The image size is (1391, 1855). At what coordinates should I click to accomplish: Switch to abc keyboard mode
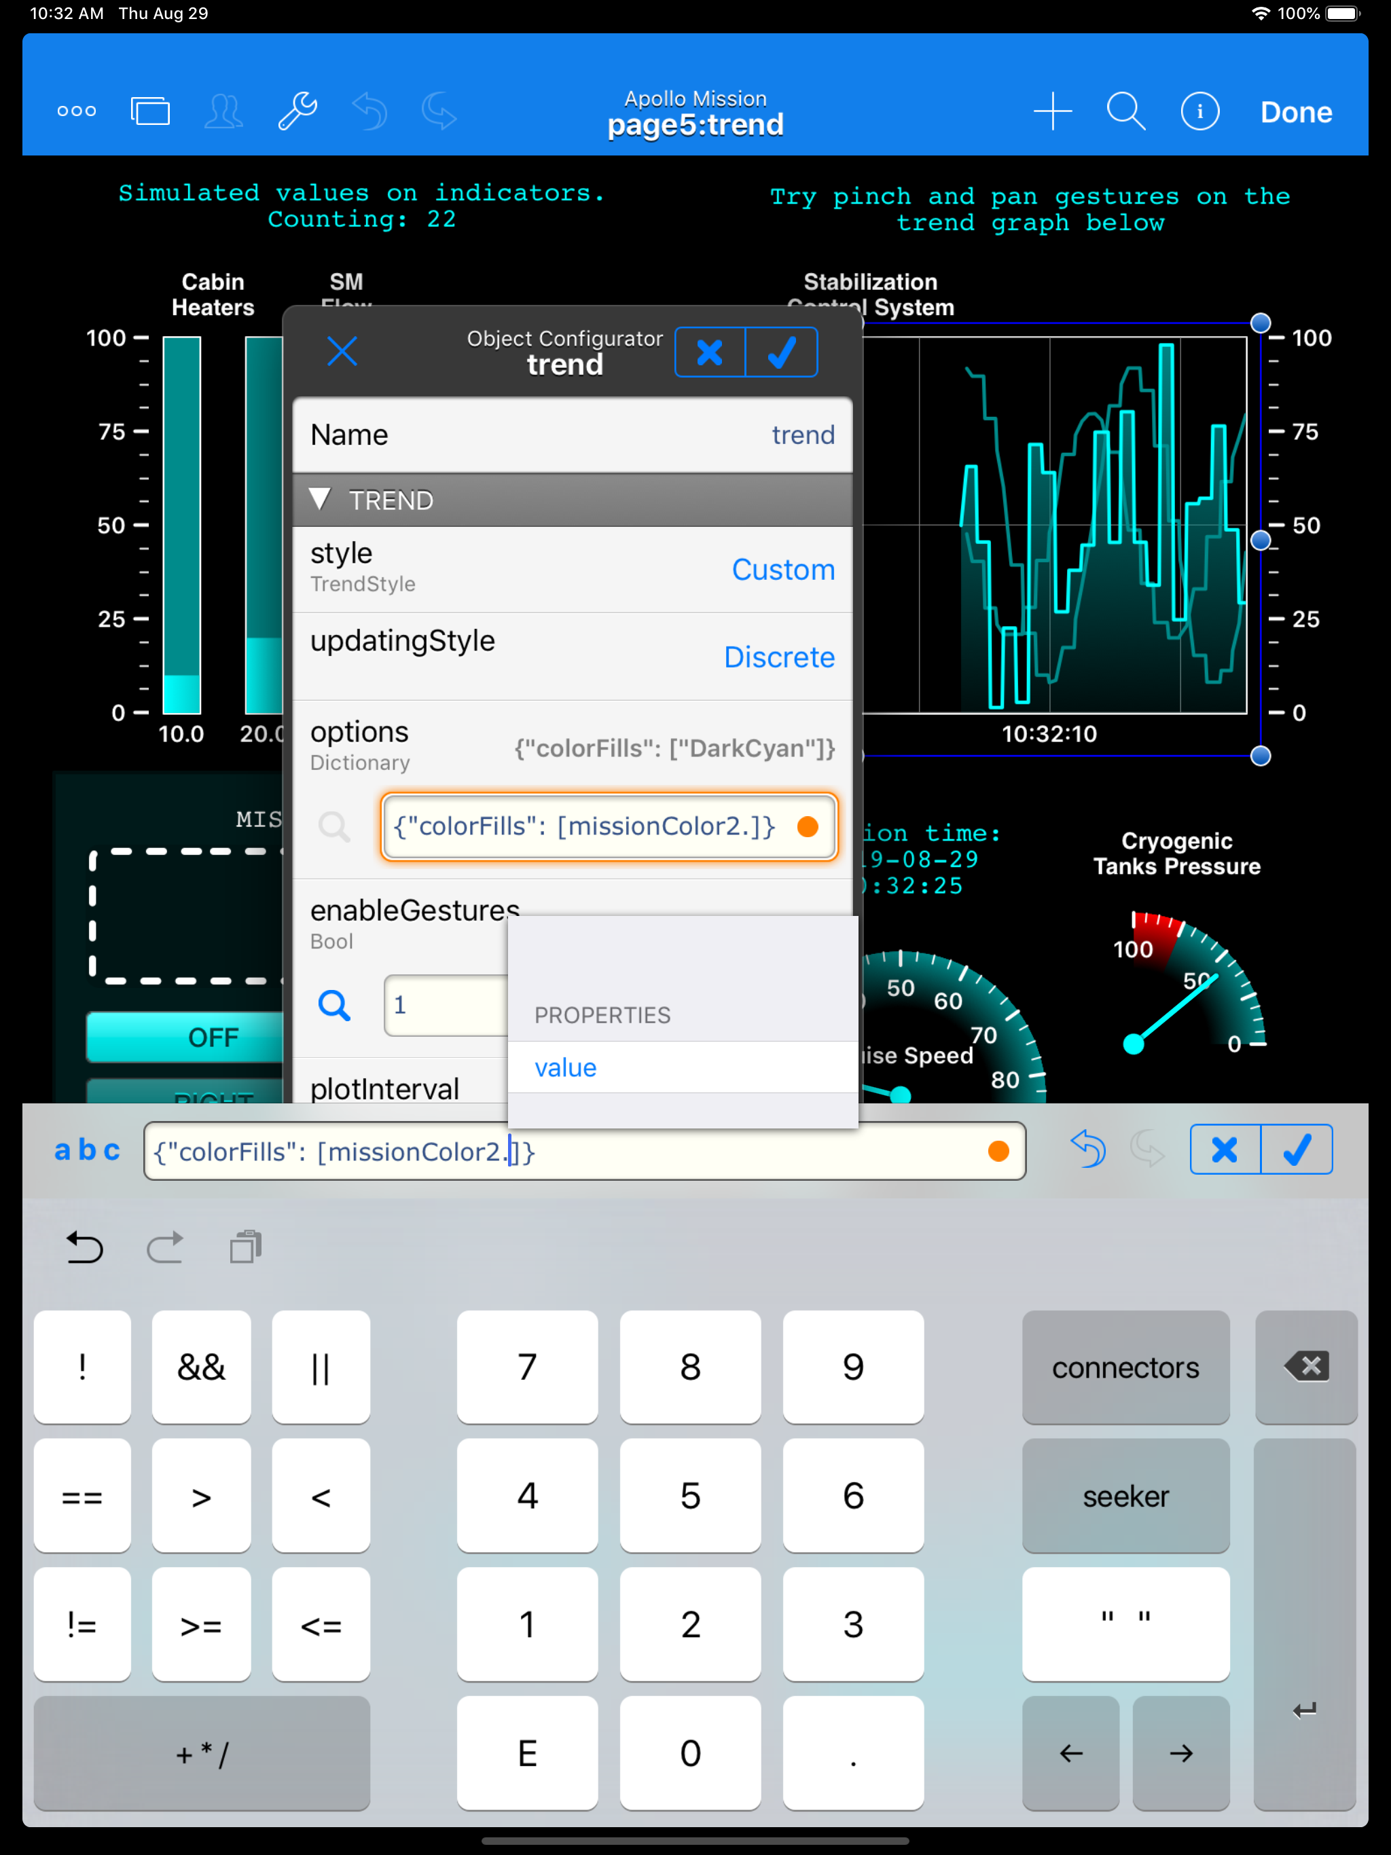point(87,1150)
